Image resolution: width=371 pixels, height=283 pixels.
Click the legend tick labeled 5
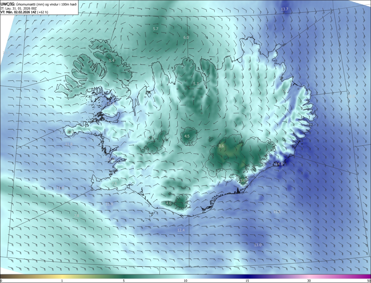point(124,281)
